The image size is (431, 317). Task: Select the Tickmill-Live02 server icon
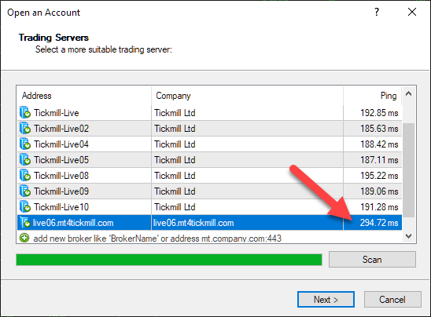click(25, 129)
